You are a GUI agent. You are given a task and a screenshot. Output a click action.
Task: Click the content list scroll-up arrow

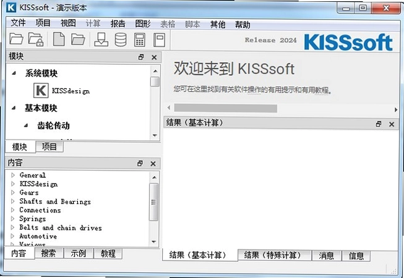click(x=154, y=177)
